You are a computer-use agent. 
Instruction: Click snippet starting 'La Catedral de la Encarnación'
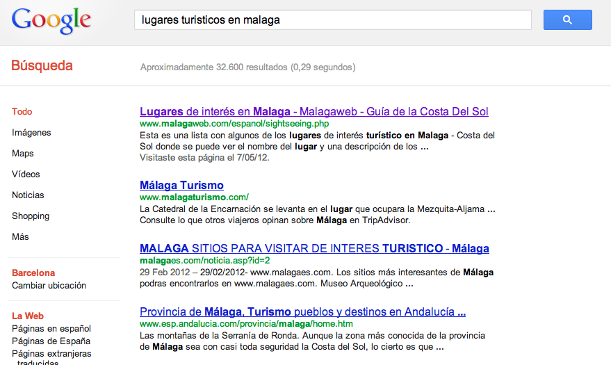(318, 215)
